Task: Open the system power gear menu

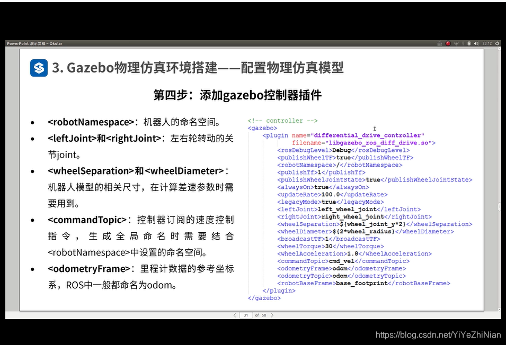Action: click(x=498, y=43)
